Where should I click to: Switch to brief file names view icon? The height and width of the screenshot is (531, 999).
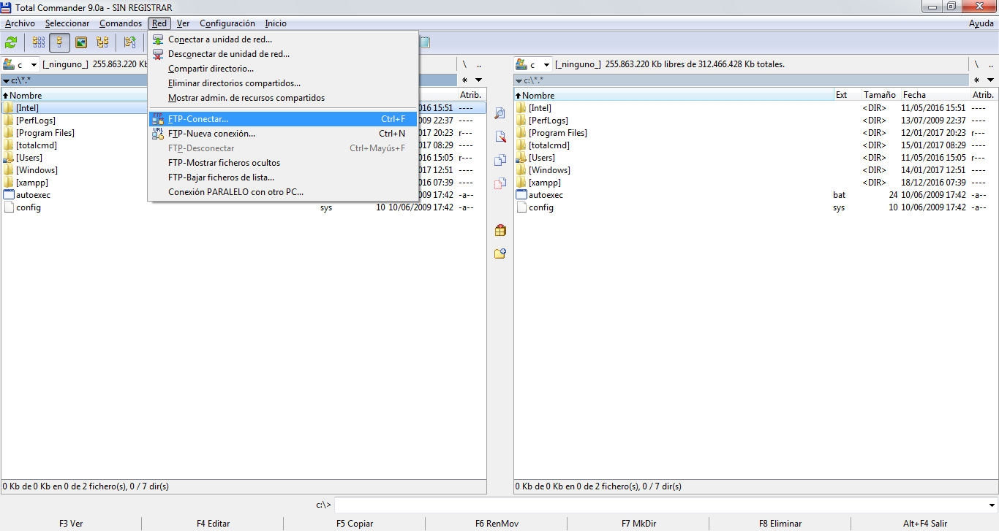[x=39, y=42]
